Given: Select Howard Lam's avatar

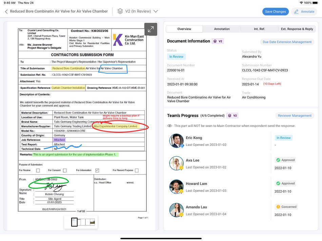Looking at the screenshot, I should click(x=176, y=187).
